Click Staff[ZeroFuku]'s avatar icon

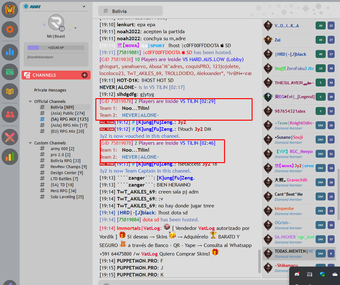click(268, 68)
